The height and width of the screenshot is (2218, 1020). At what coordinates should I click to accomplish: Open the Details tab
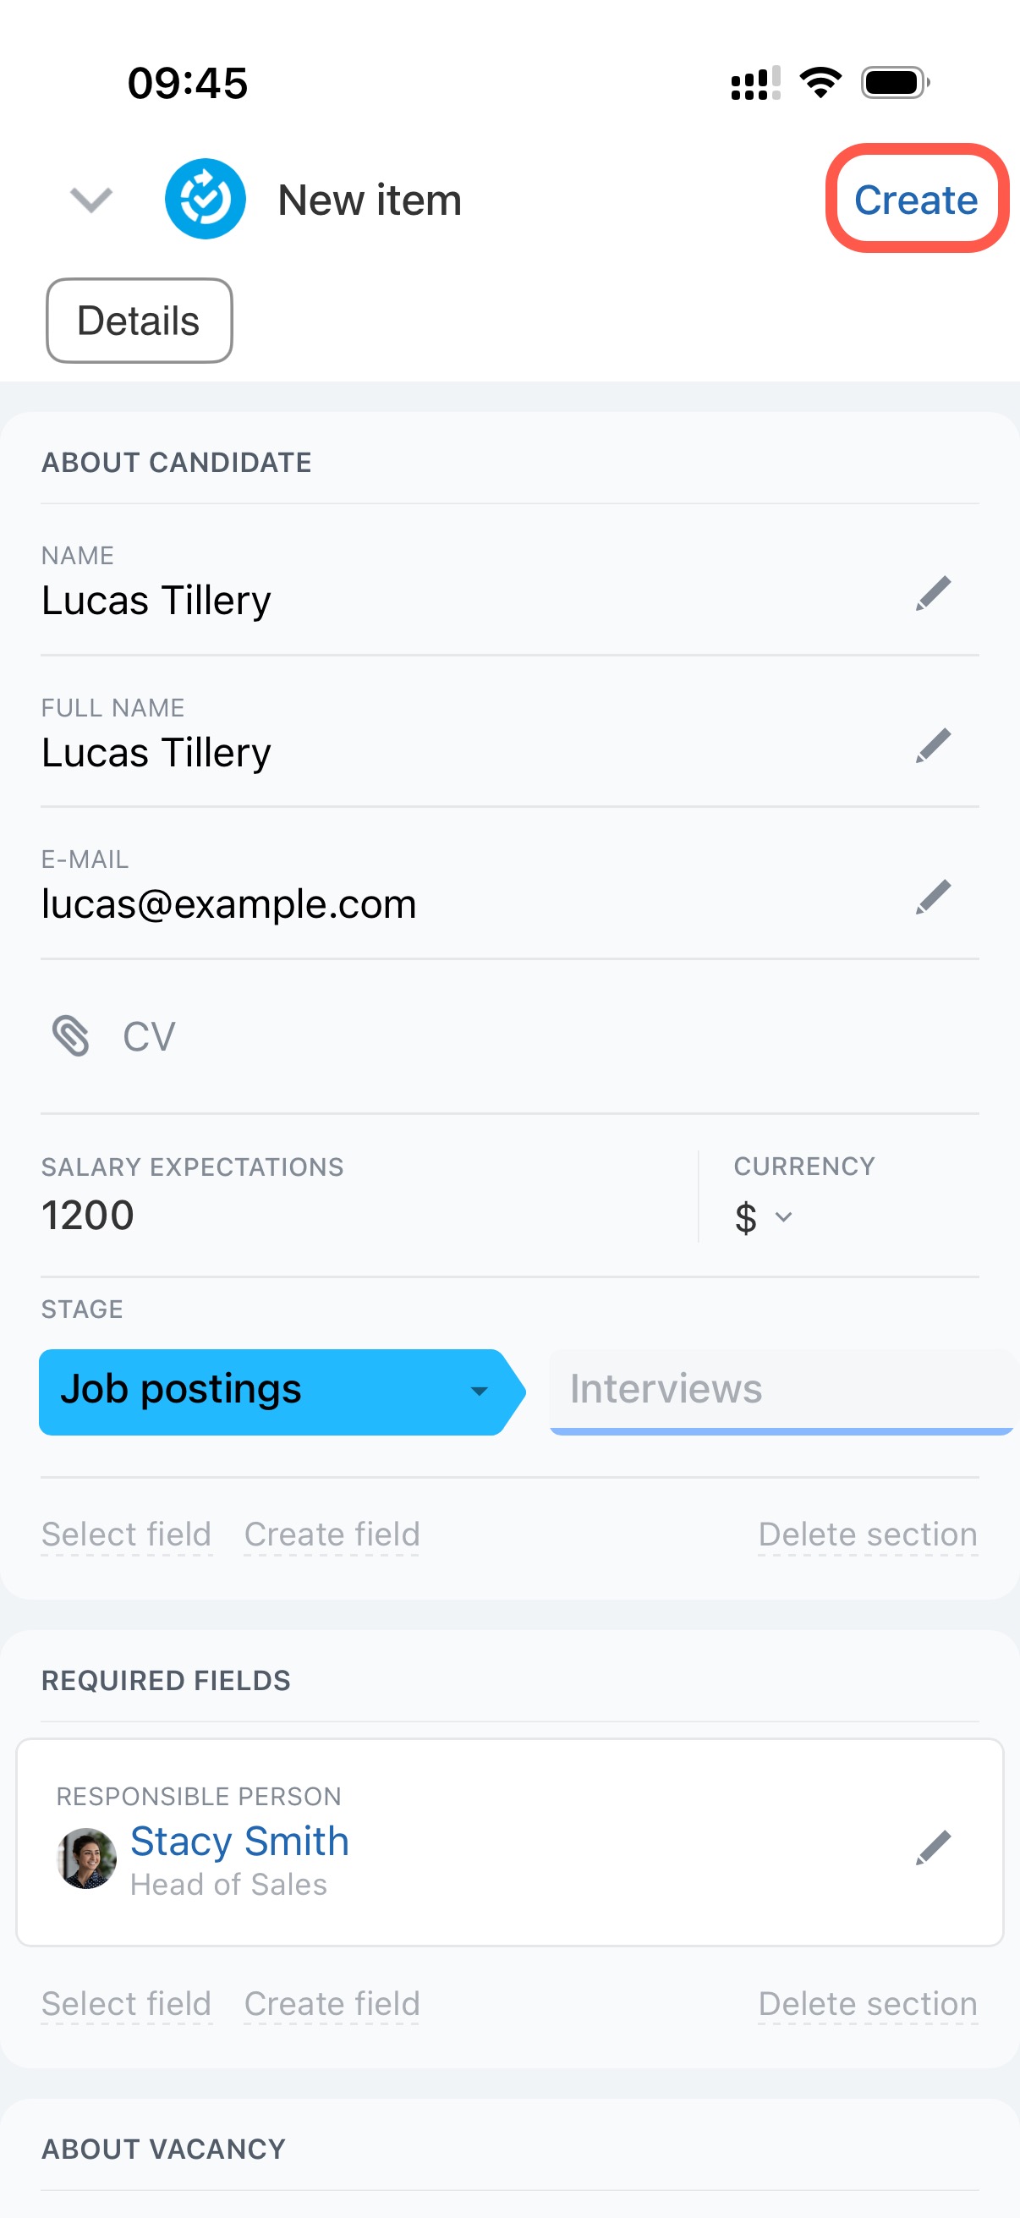139,321
